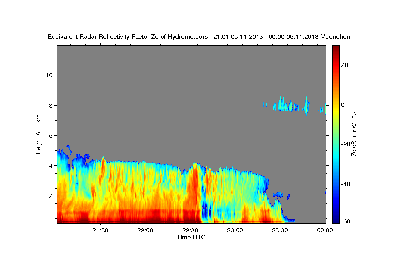Click the colorbar tick label -20
Screen dimensions: 403x268
pyautogui.click(x=345, y=144)
